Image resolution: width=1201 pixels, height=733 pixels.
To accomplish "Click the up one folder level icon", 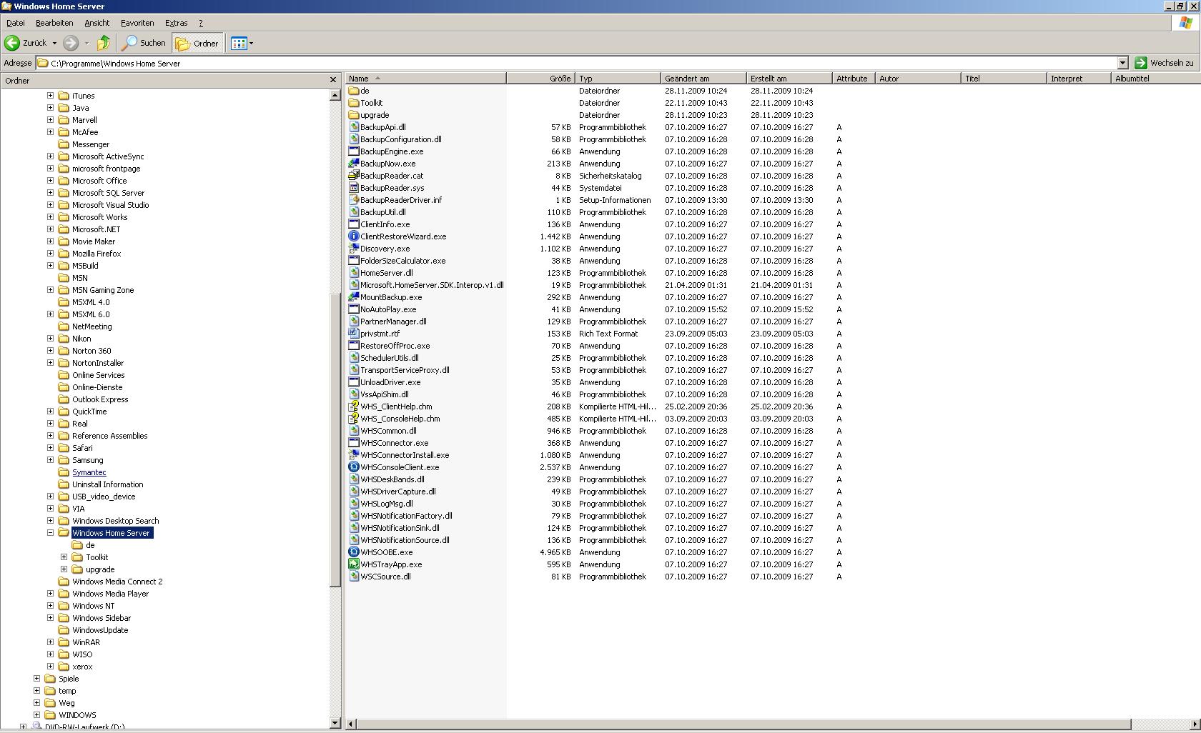I will 104,43.
